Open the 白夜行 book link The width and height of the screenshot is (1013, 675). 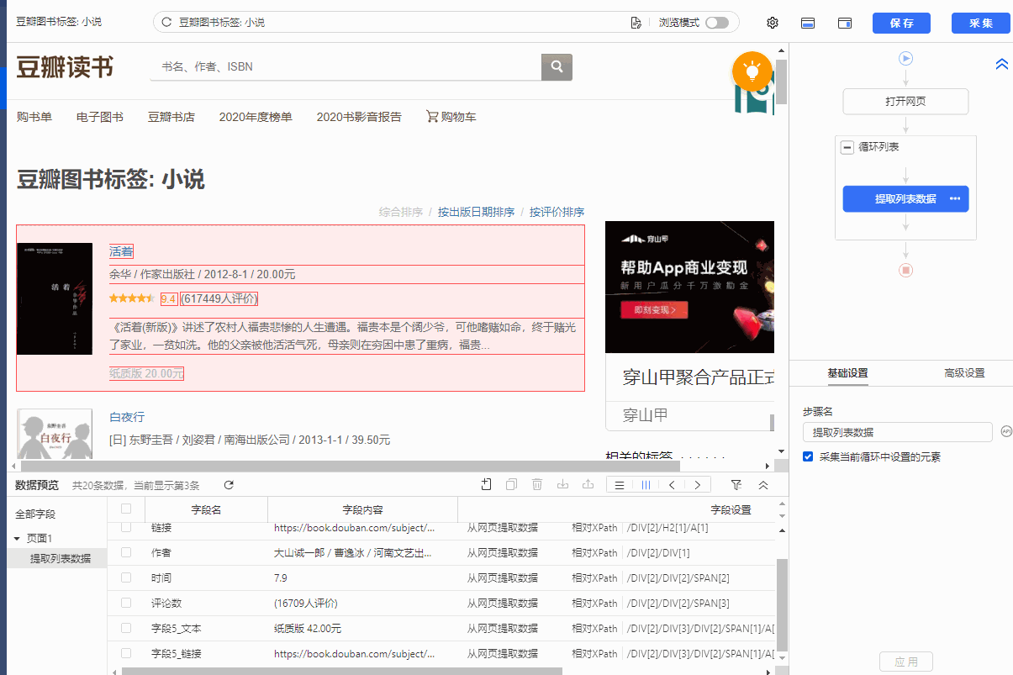127,417
